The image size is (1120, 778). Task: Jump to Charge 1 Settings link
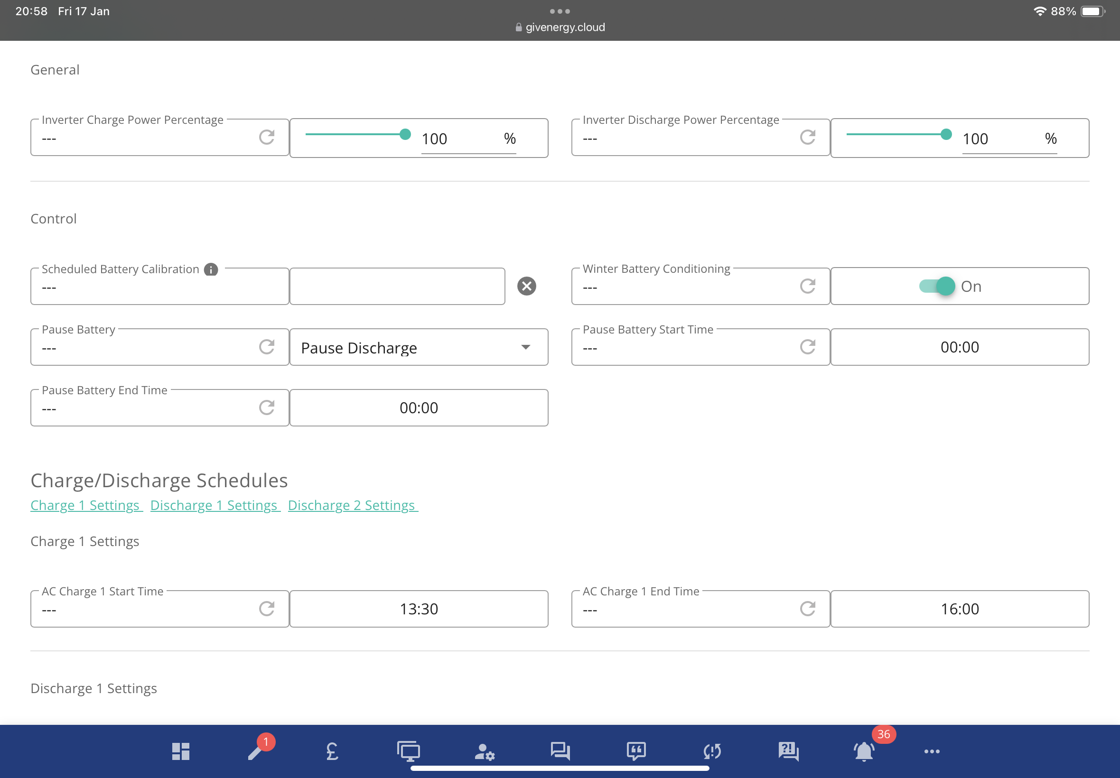[x=85, y=505]
